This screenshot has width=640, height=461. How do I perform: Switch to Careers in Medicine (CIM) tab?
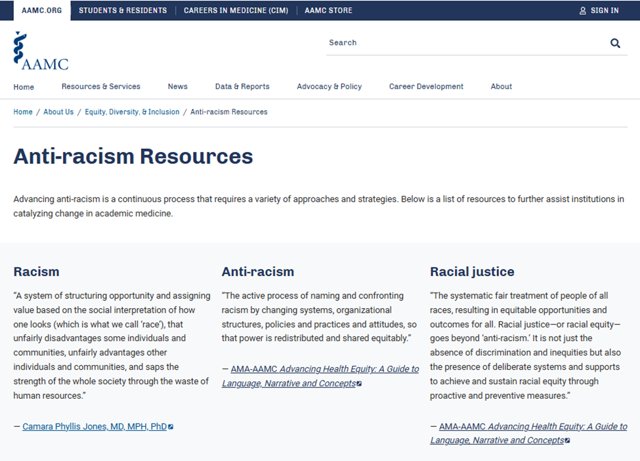click(236, 10)
